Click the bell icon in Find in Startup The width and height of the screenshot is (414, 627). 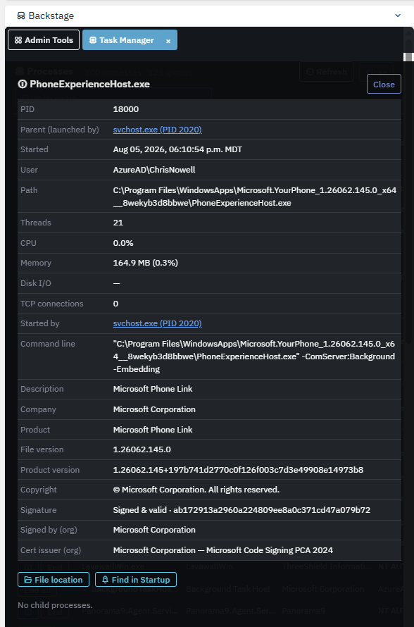pos(105,579)
